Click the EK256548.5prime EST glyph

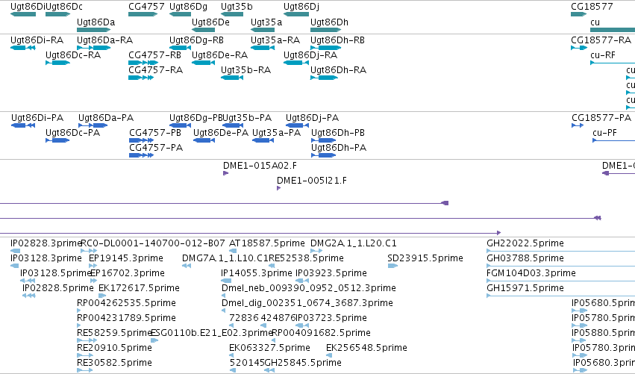click(x=329, y=355)
